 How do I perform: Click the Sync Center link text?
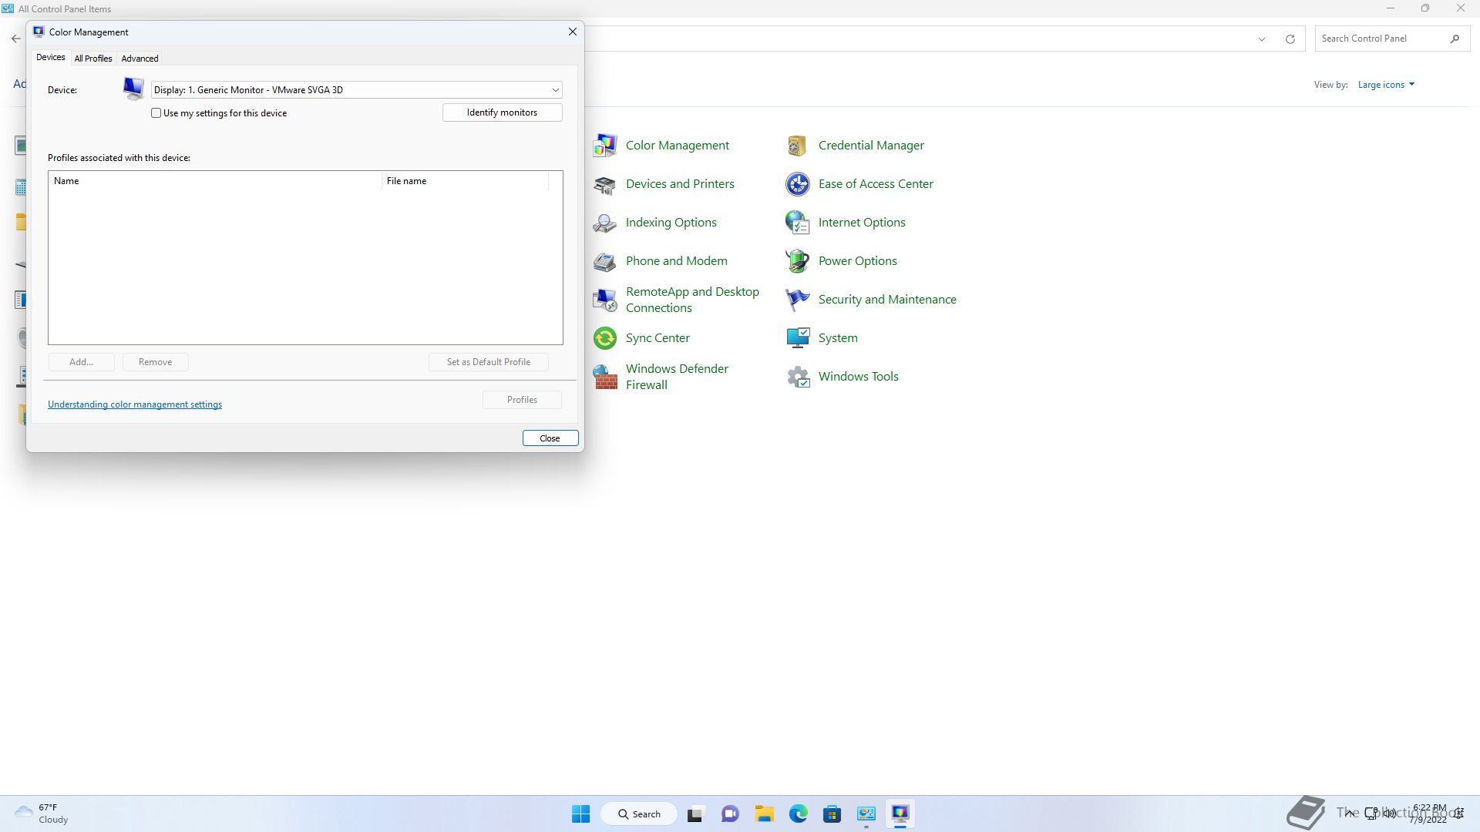point(658,338)
